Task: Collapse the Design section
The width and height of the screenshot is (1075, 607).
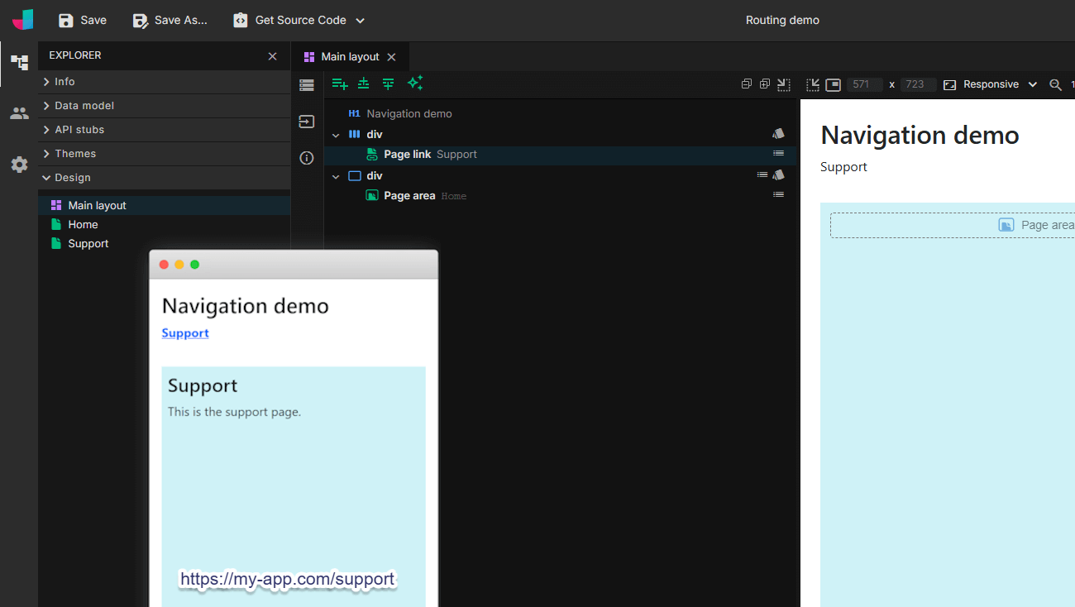Action: [72, 178]
